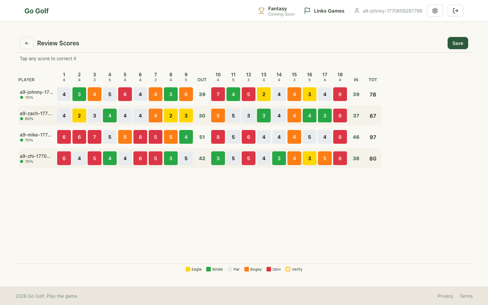This screenshot has width=488, height=305.
Task: Tap a9-johnny's eagle score on hole 13
Action: (x=264, y=94)
